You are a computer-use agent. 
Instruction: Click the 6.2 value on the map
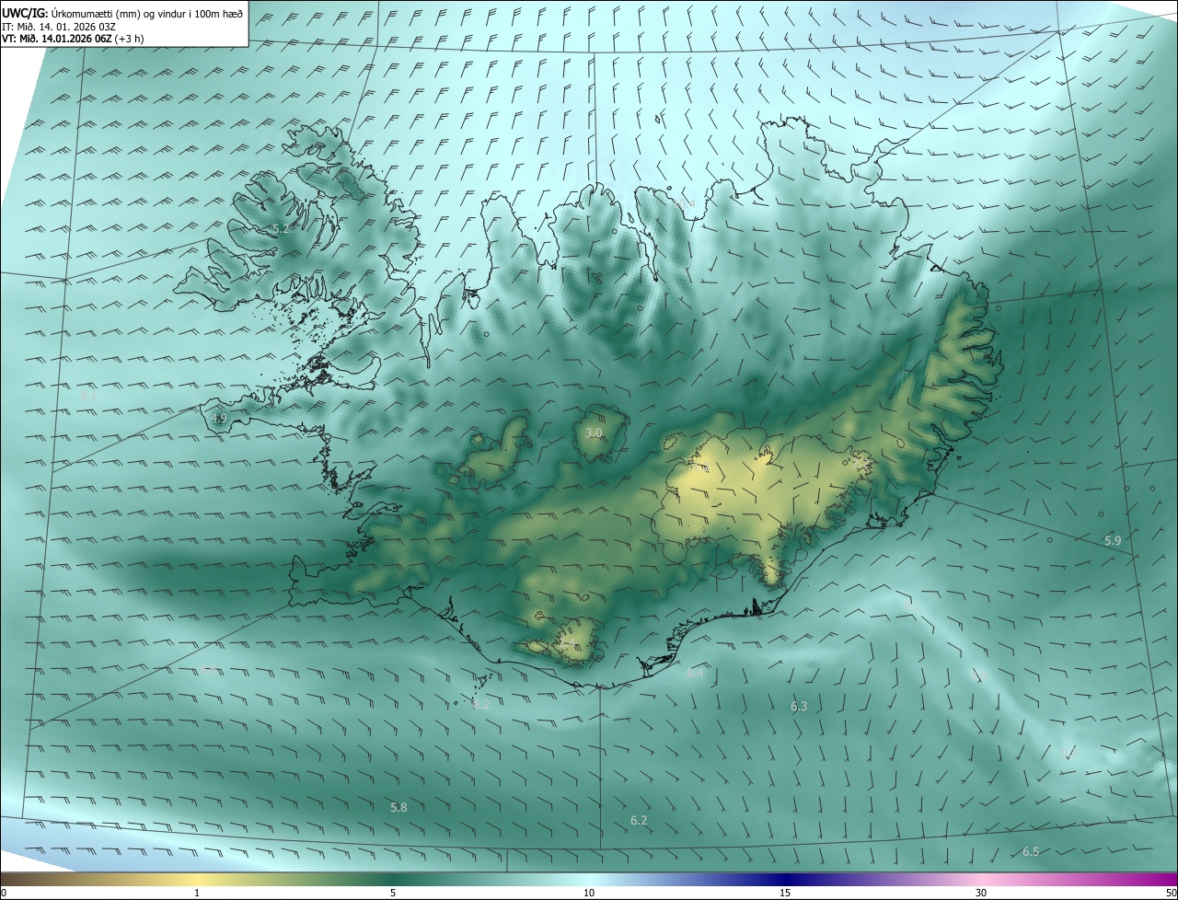[x=639, y=820]
